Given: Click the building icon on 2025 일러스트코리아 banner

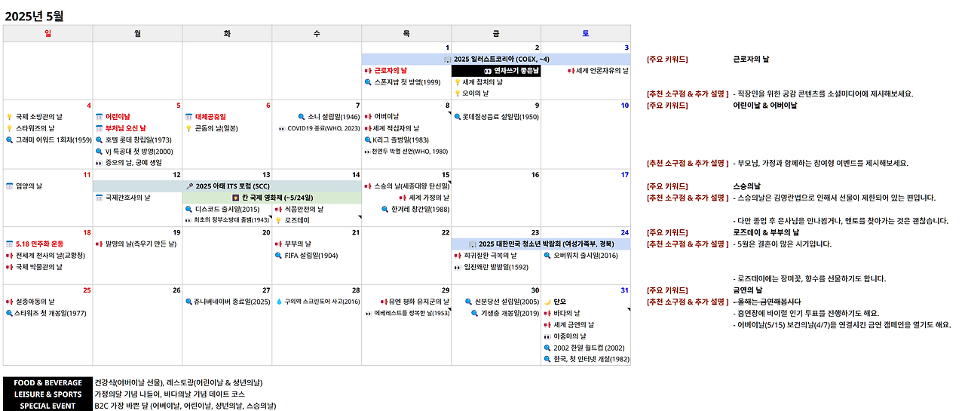Looking at the screenshot, I should coord(448,59).
